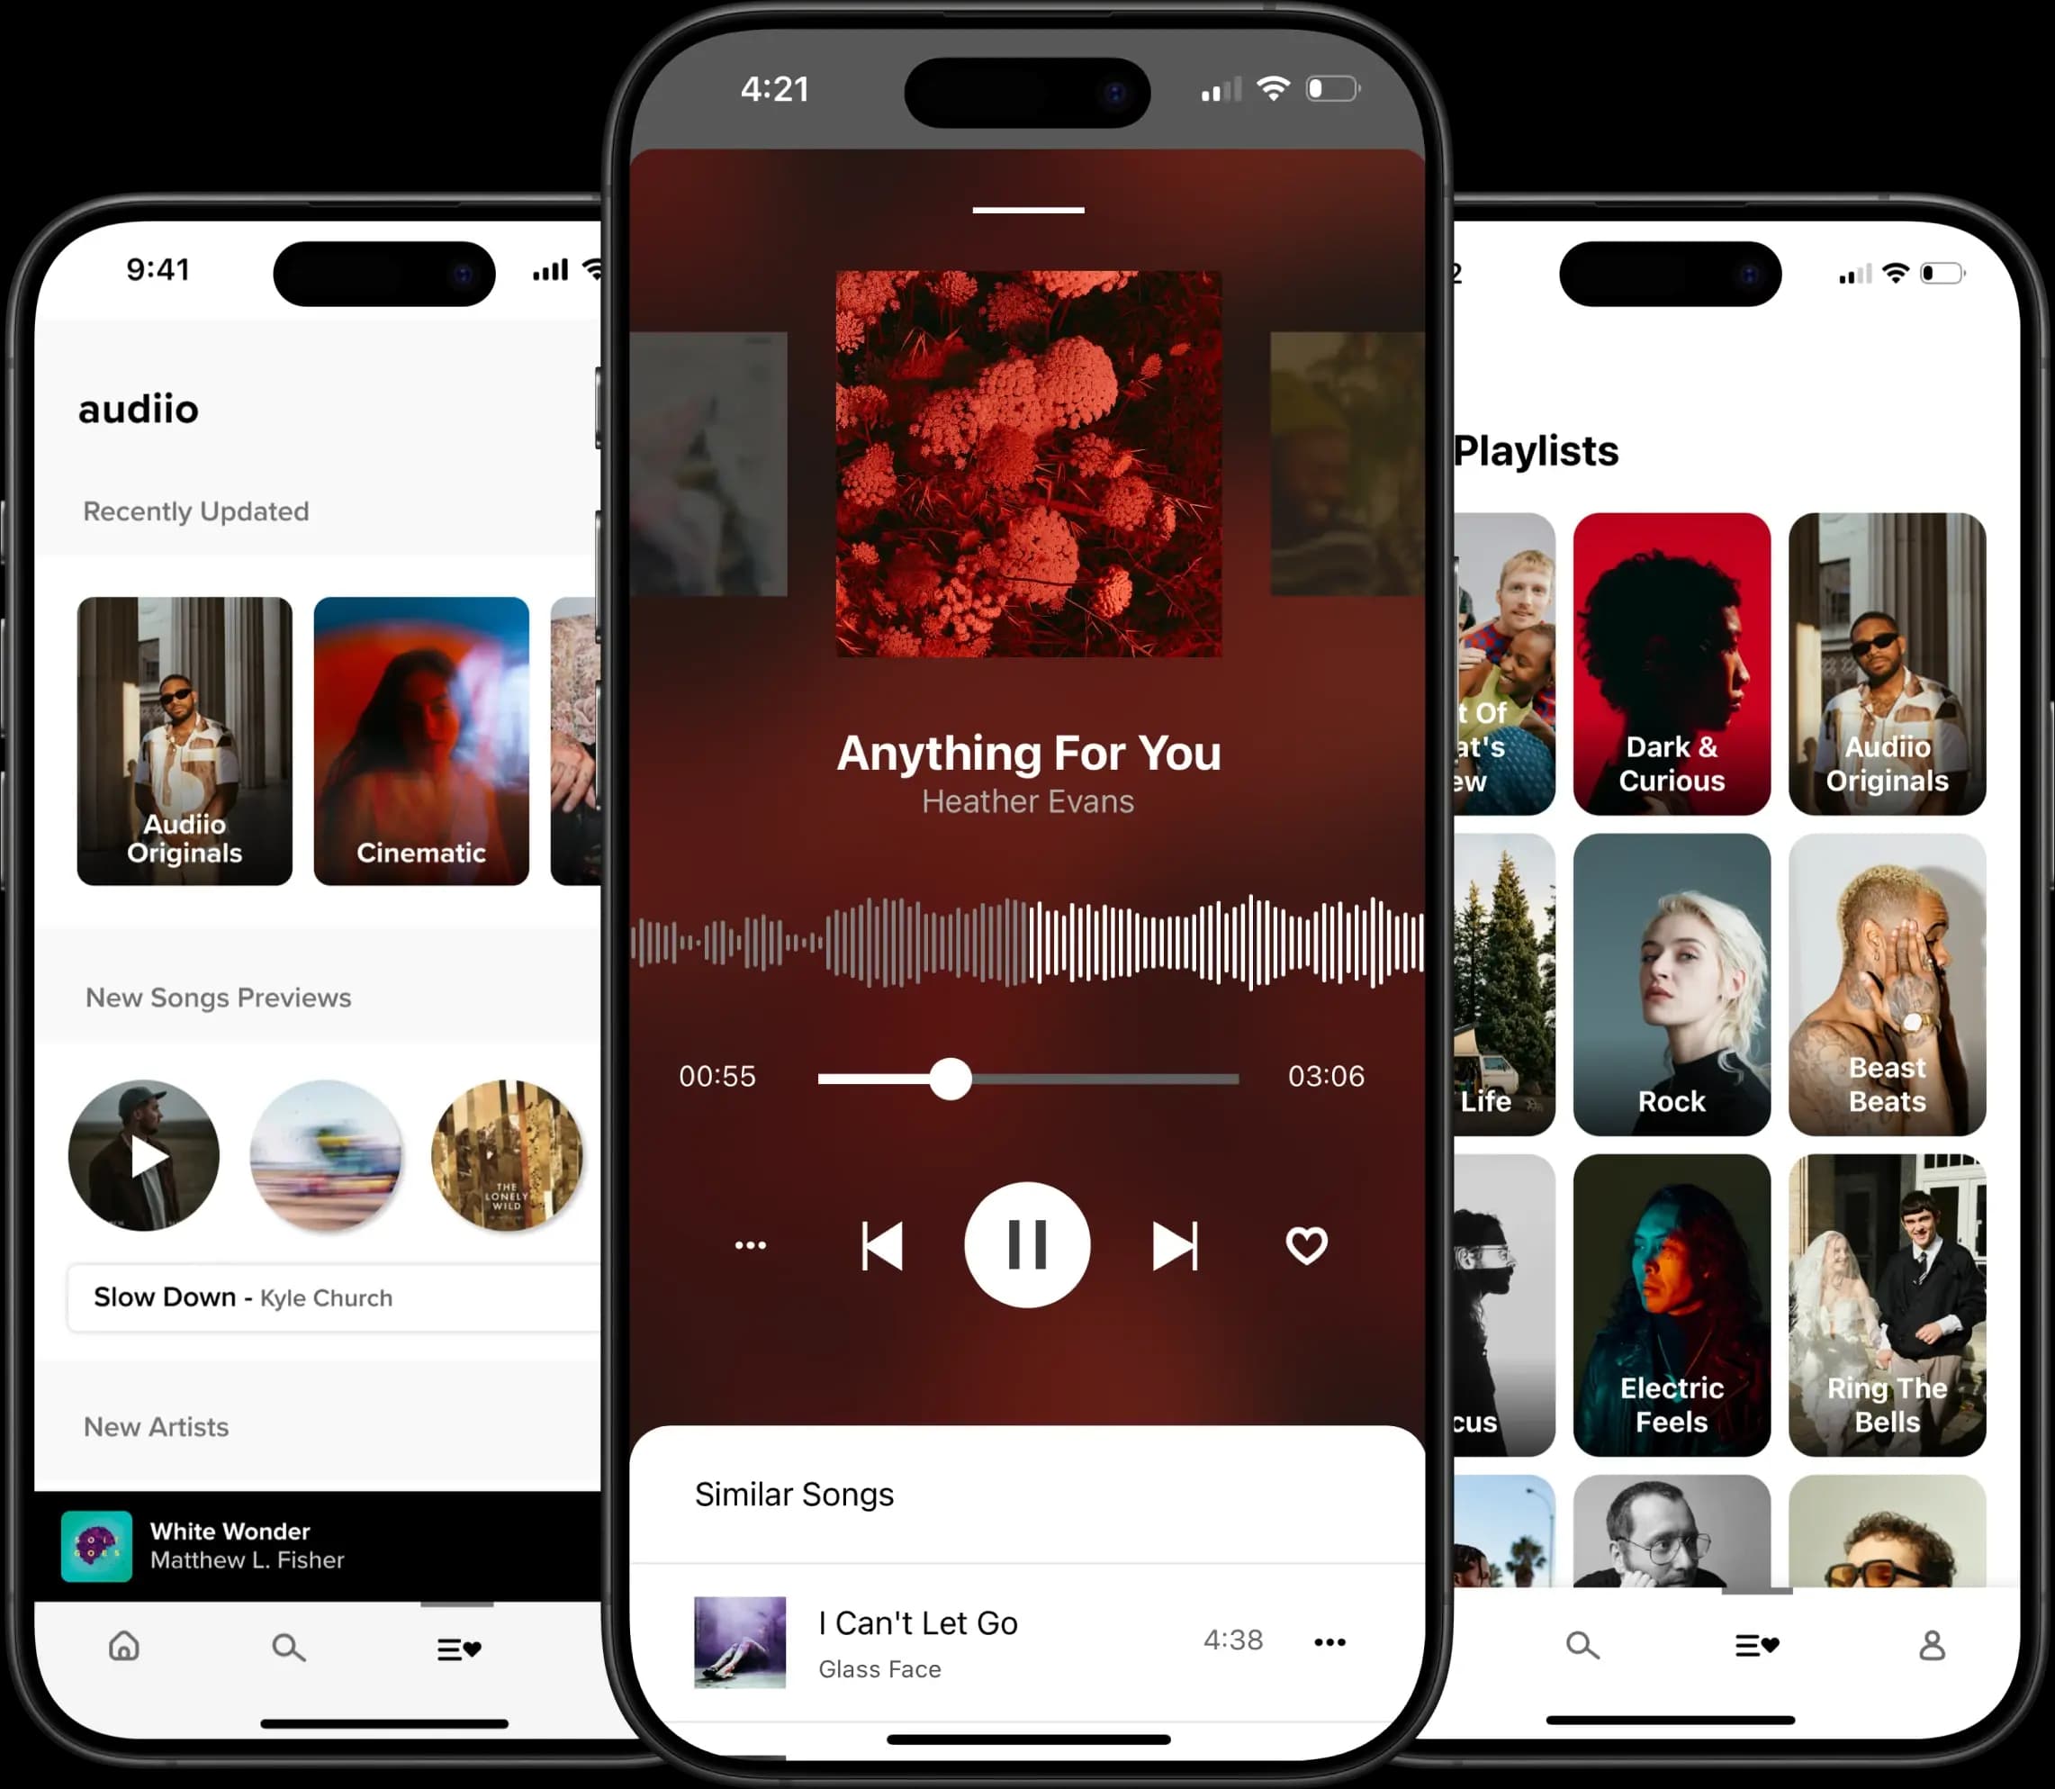Tap the liked songs icon bottom right
This screenshot has height=1789, width=2055.
(1754, 1646)
